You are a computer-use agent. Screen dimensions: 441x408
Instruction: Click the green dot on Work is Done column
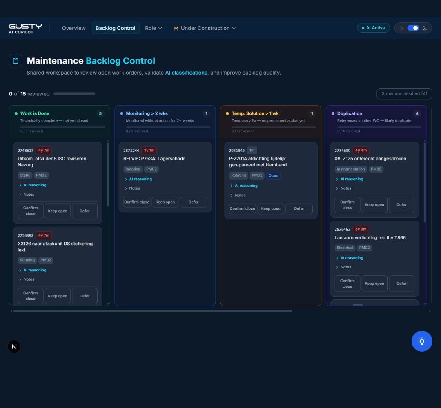15,113
